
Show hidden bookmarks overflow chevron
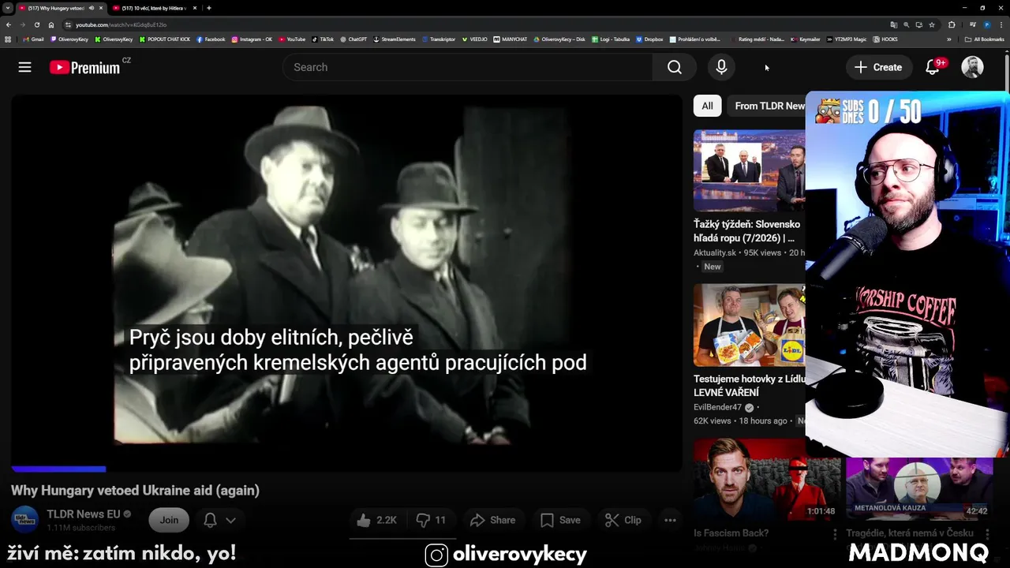(949, 39)
